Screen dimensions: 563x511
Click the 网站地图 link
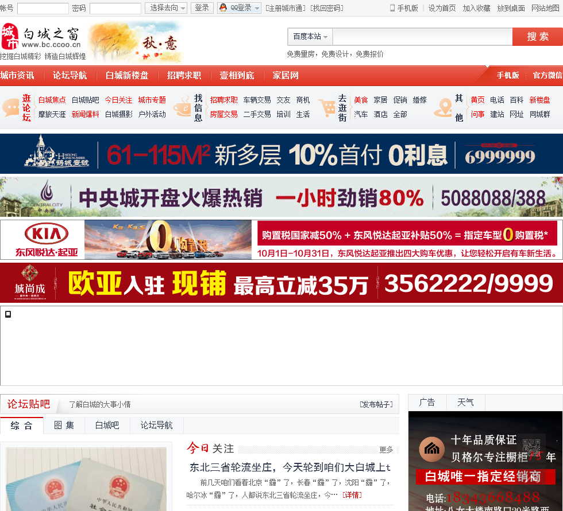pyautogui.click(x=545, y=8)
